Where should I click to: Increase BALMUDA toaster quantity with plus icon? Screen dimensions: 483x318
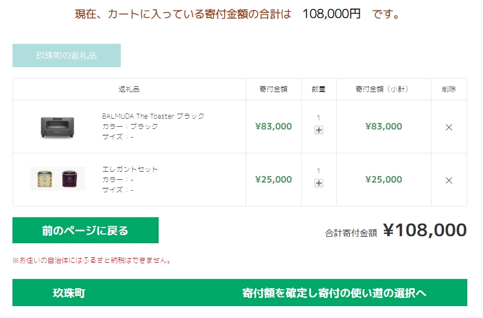[318, 130]
